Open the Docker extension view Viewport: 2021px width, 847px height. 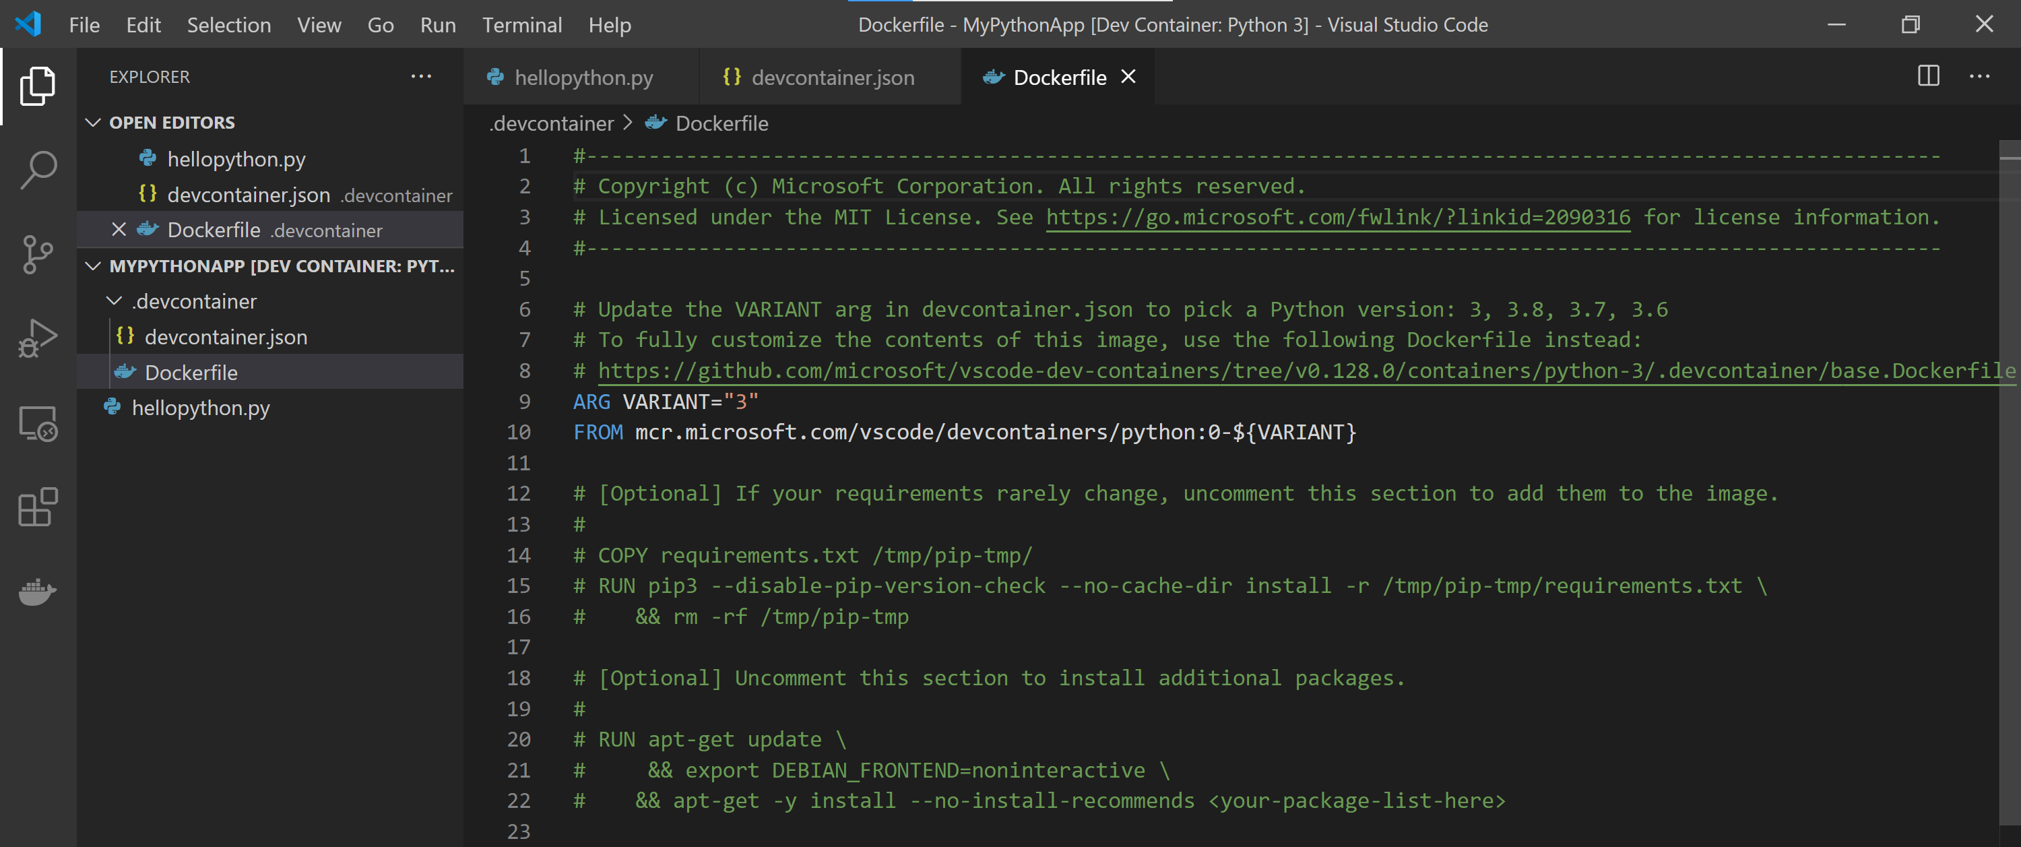coord(37,593)
